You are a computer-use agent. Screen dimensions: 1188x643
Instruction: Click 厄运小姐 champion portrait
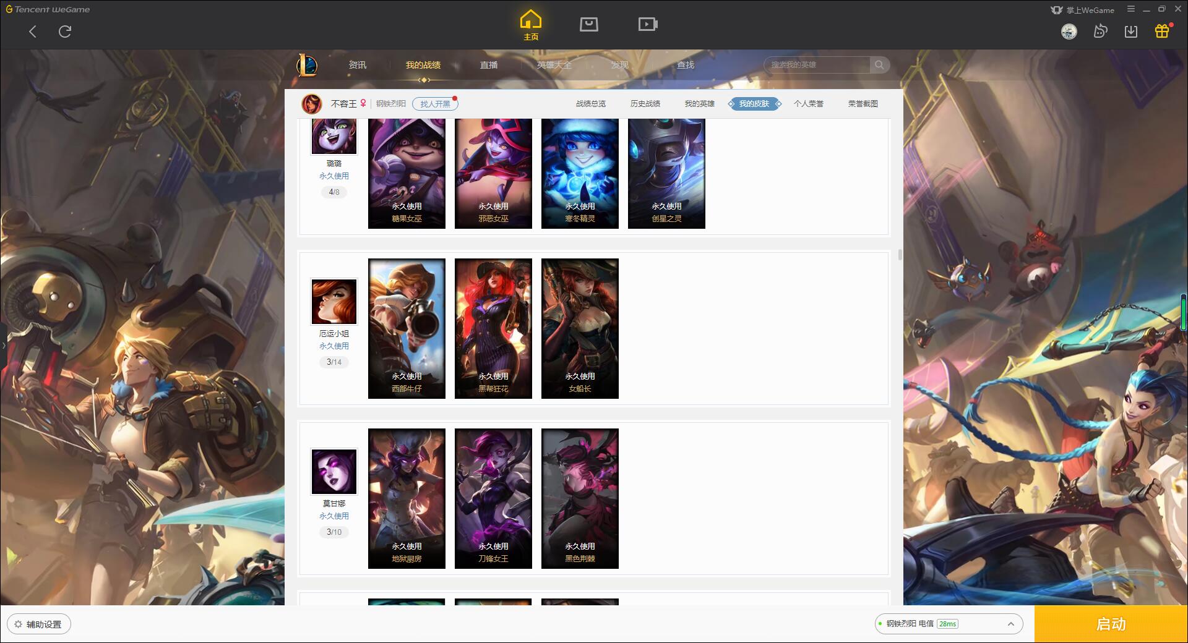tap(334, 302)
